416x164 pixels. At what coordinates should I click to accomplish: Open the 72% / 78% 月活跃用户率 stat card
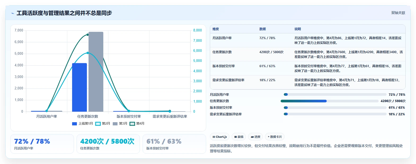(x=42, y=144)
